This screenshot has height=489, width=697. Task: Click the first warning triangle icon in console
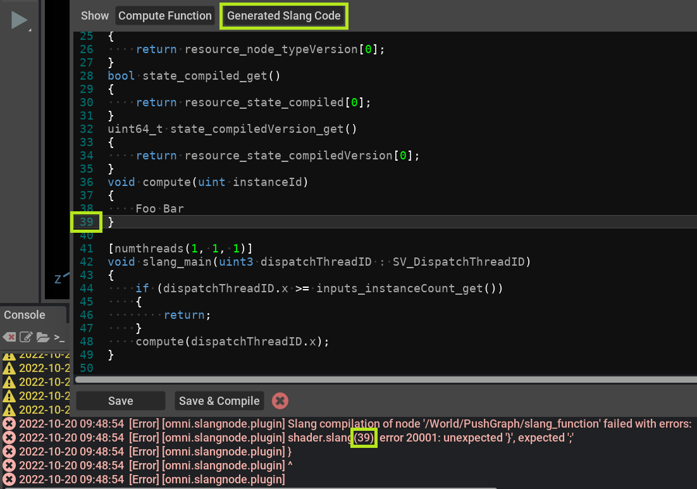click(9, 355)
